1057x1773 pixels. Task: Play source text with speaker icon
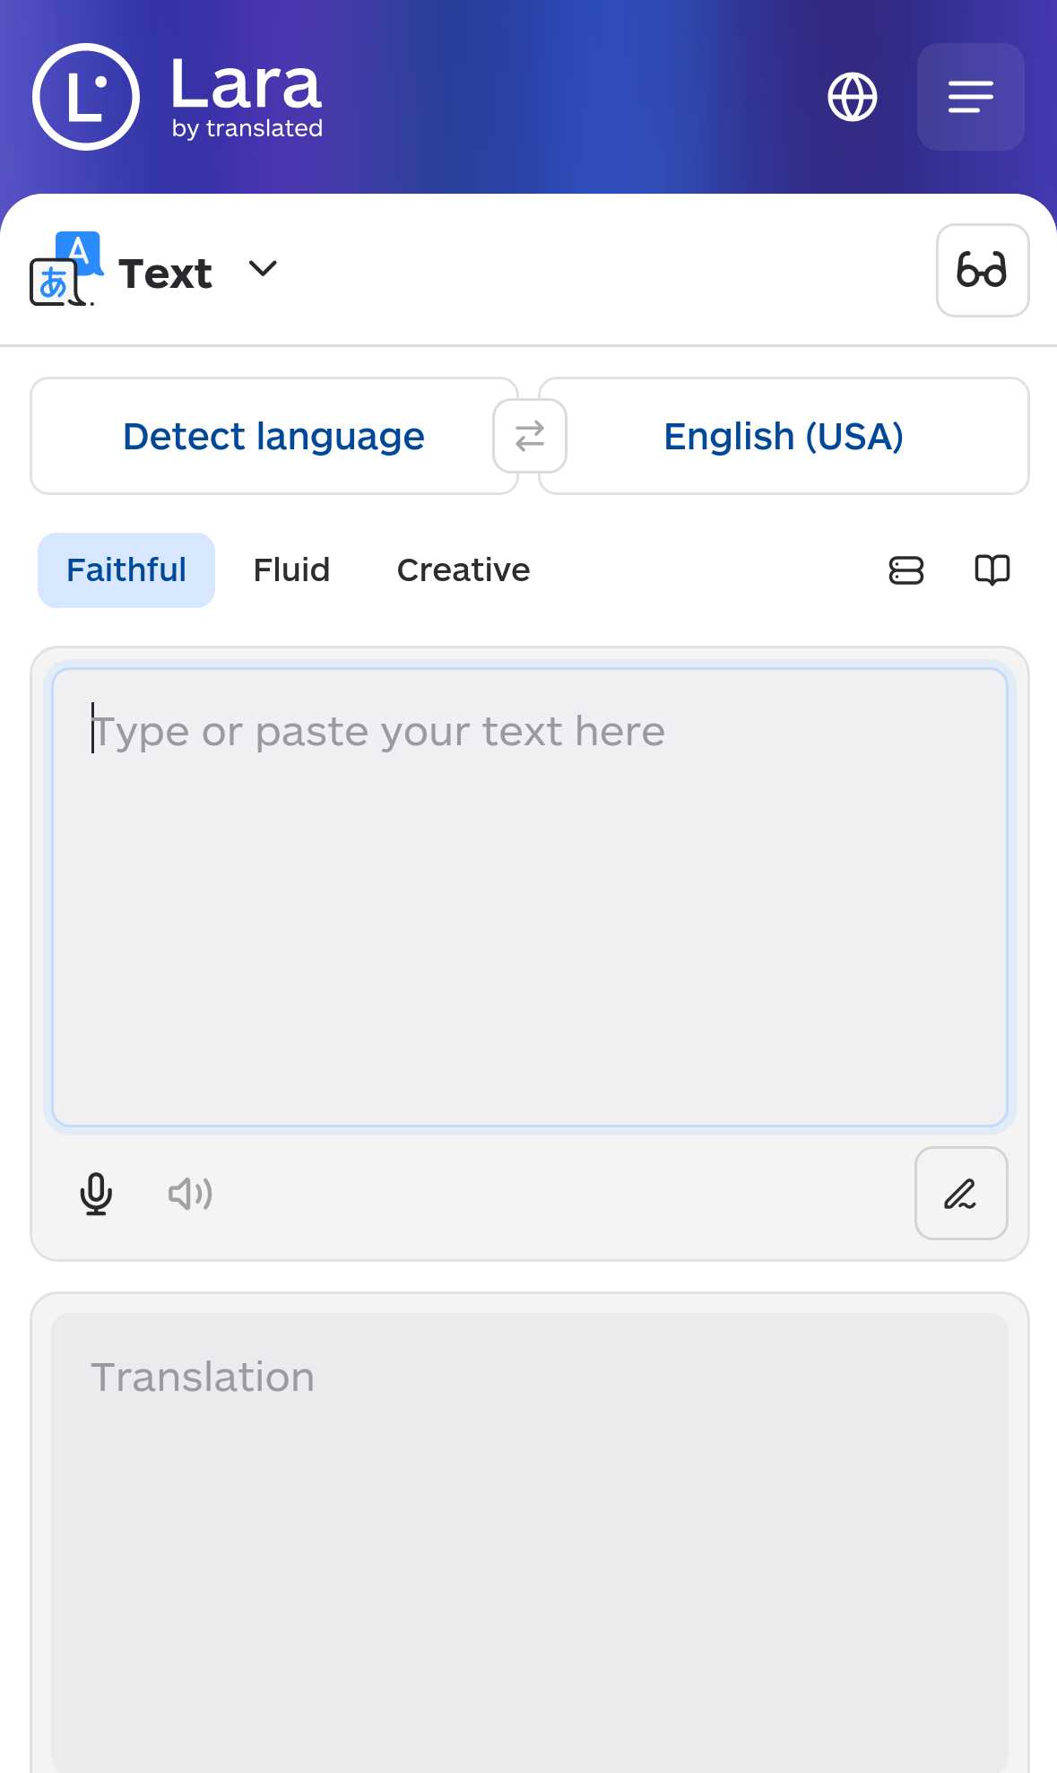(x=190, y=1194)
